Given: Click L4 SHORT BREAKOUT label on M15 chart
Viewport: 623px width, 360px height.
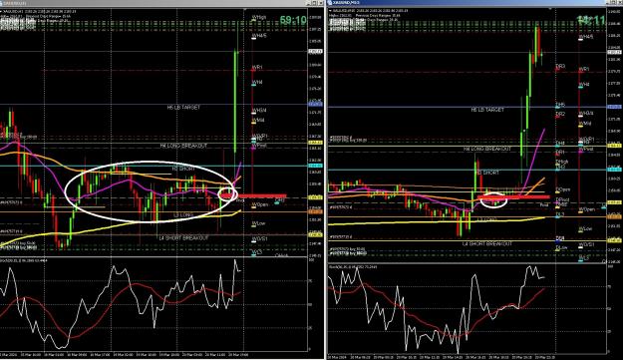Looking at the screenshot, I should (x=487, y=244).
